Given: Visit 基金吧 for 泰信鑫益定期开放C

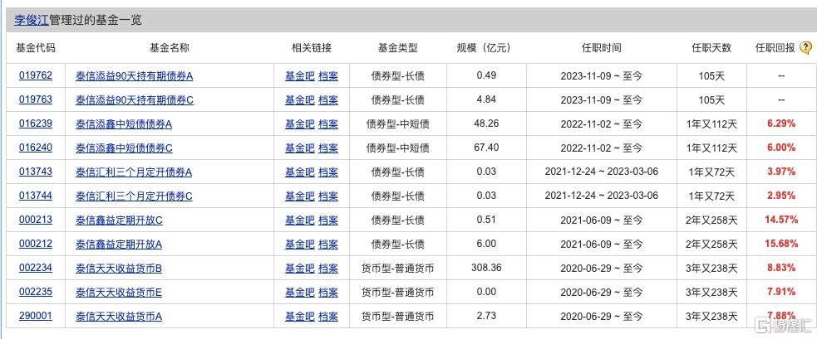Looking at the screenshot, I should tap(299, 220).
